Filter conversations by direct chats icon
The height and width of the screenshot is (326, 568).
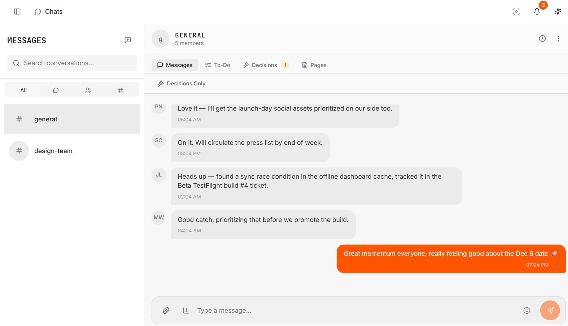click(56, 90)
